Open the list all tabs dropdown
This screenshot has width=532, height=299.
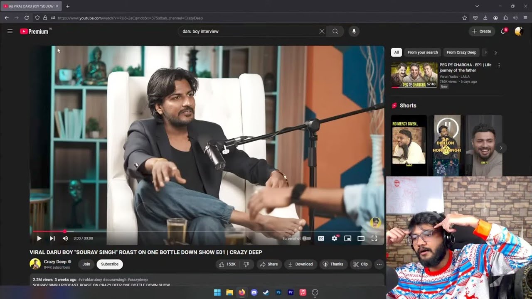(x=477, y=6)
